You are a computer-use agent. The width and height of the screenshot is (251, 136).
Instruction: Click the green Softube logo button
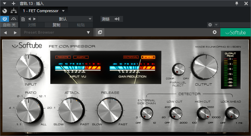235,33
